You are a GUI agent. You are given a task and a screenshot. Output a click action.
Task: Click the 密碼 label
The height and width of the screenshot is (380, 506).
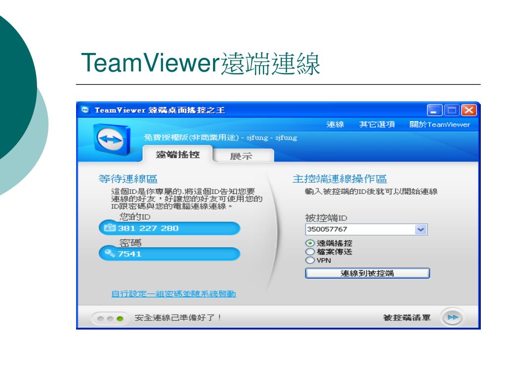pyautogui.click(x=130, y=242)
